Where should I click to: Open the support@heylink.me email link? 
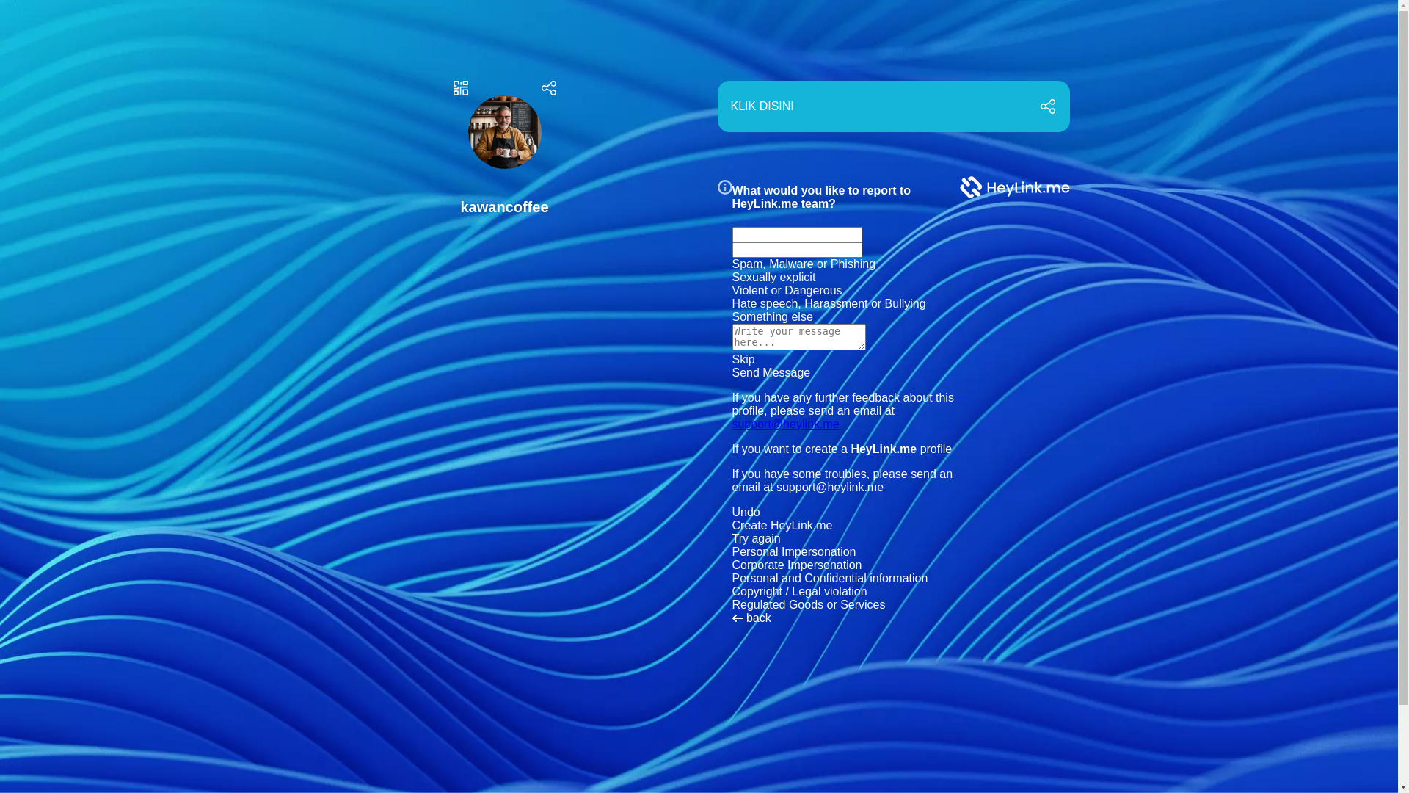[785, 424]
